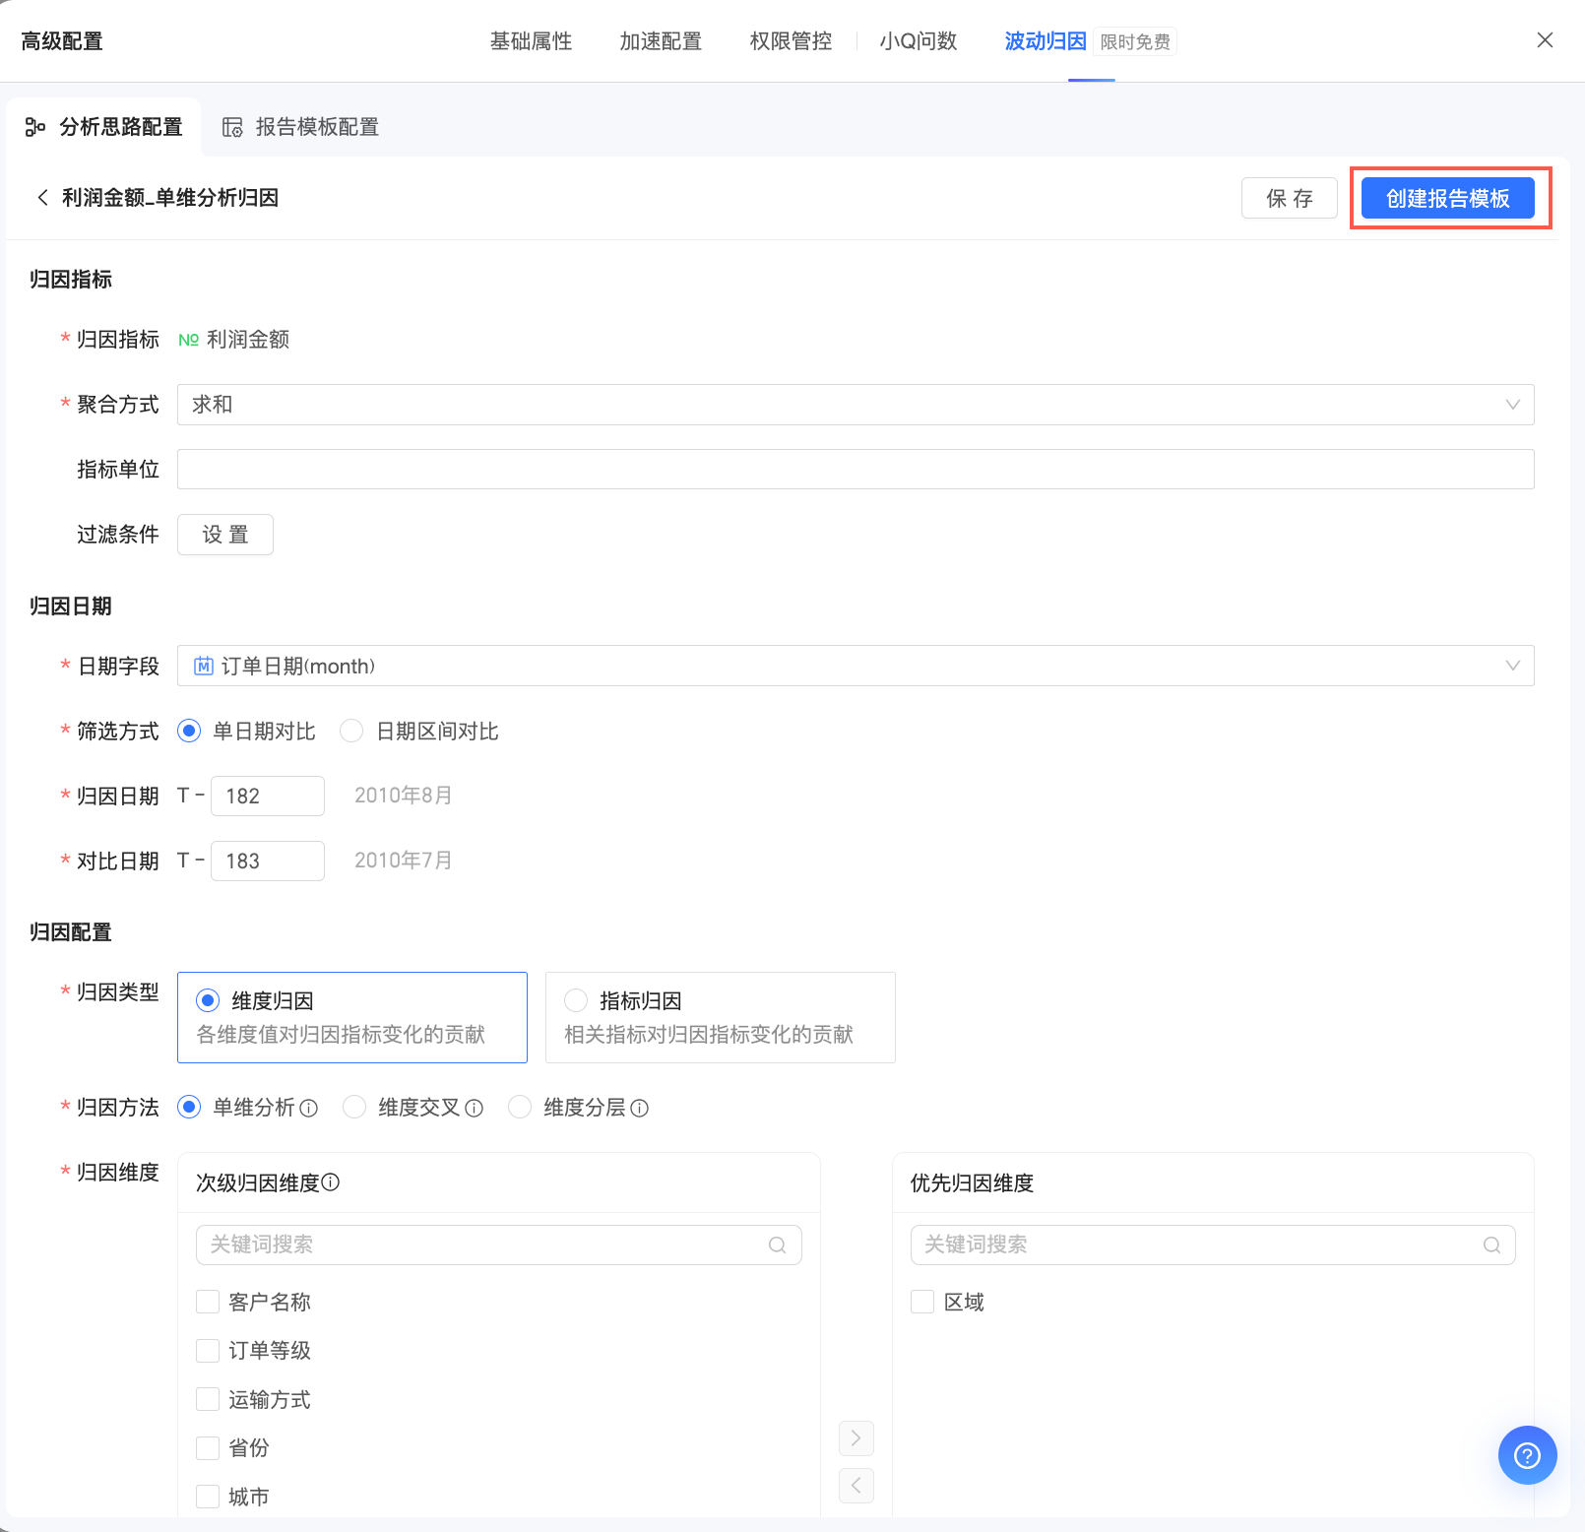This screenshot has height=1532, width=1585.
Task: Click the 2010年8月 date text
Action: click(x=404, y=796)
